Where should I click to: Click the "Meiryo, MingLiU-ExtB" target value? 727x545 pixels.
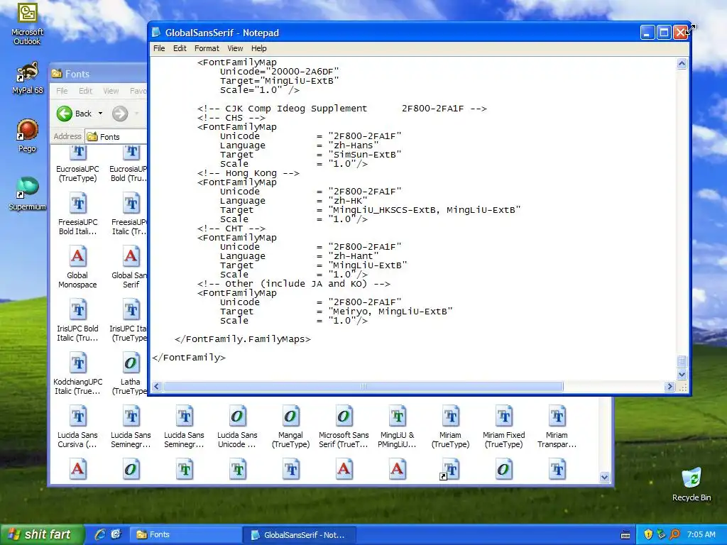point(390,312)
